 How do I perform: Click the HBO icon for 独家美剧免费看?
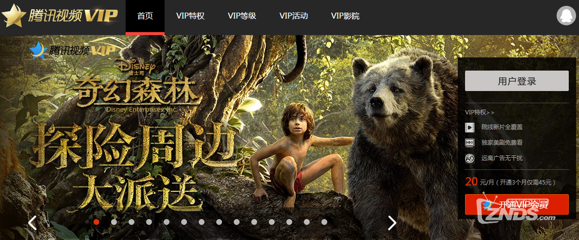tap(470, 143)
